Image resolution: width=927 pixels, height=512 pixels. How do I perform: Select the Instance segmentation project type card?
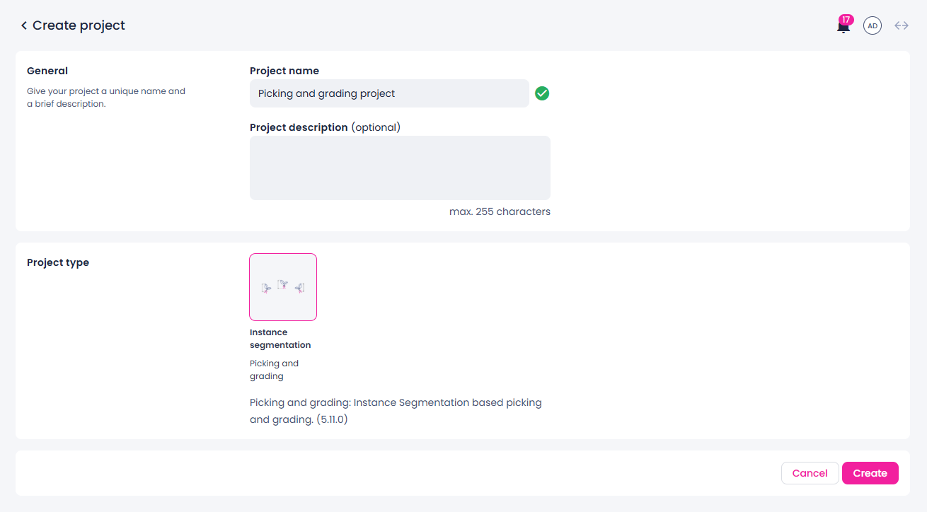coord(283,287)
